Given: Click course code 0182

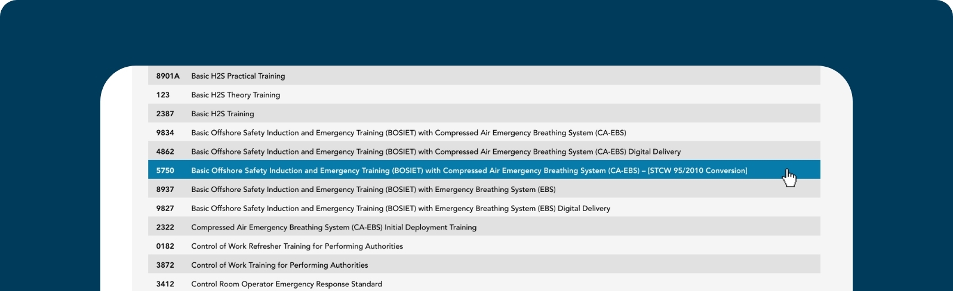Looking at the screenshot, I should tap(165, 246).
